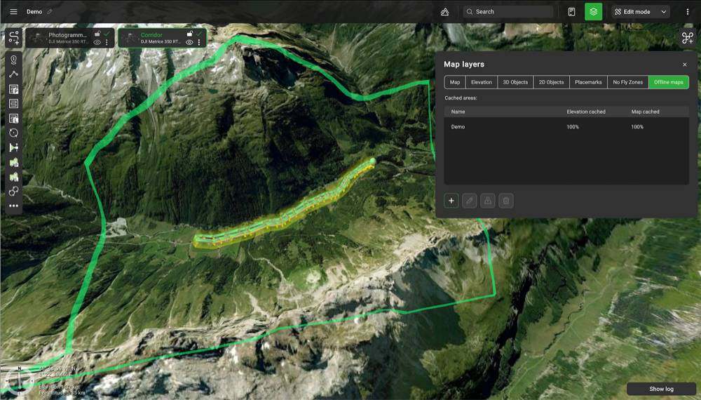
Task: Toggle the lock on Corridor route
Action: pyautogui.click(x=189, y=34)
